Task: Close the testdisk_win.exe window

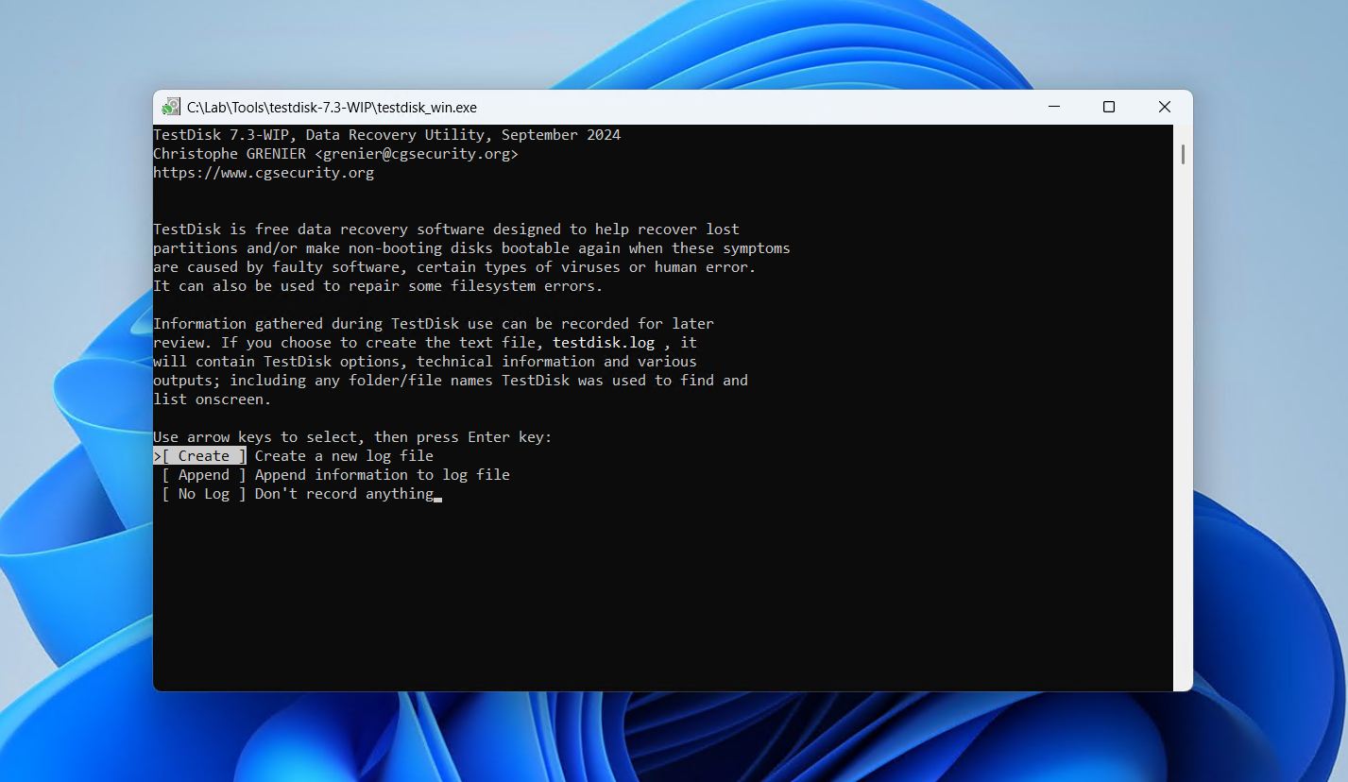Action: [1165, 107]
